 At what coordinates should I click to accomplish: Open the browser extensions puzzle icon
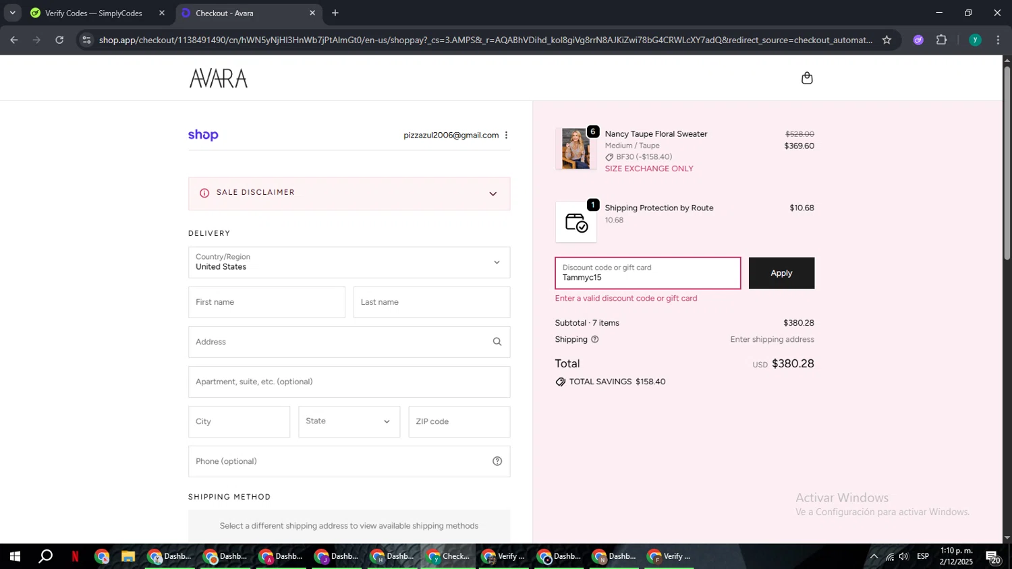[942, 40]
